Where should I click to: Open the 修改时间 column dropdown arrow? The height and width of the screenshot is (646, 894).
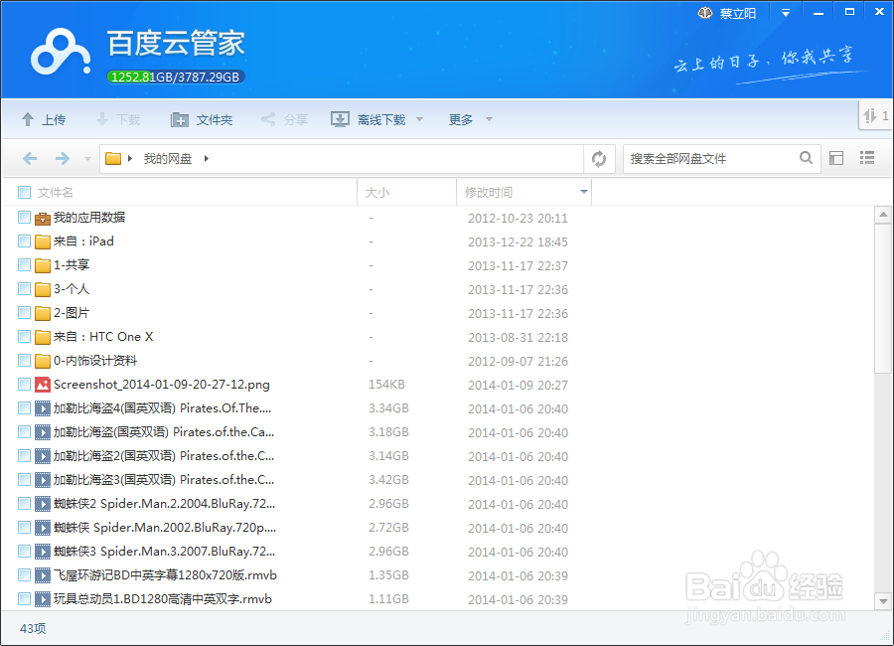(581, 191)
